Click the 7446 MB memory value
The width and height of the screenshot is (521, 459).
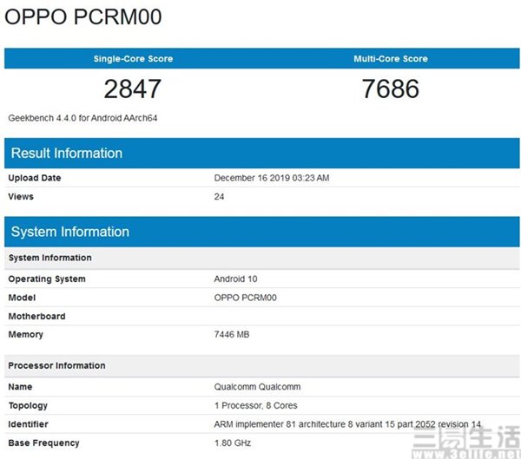(x=233, y=334)
